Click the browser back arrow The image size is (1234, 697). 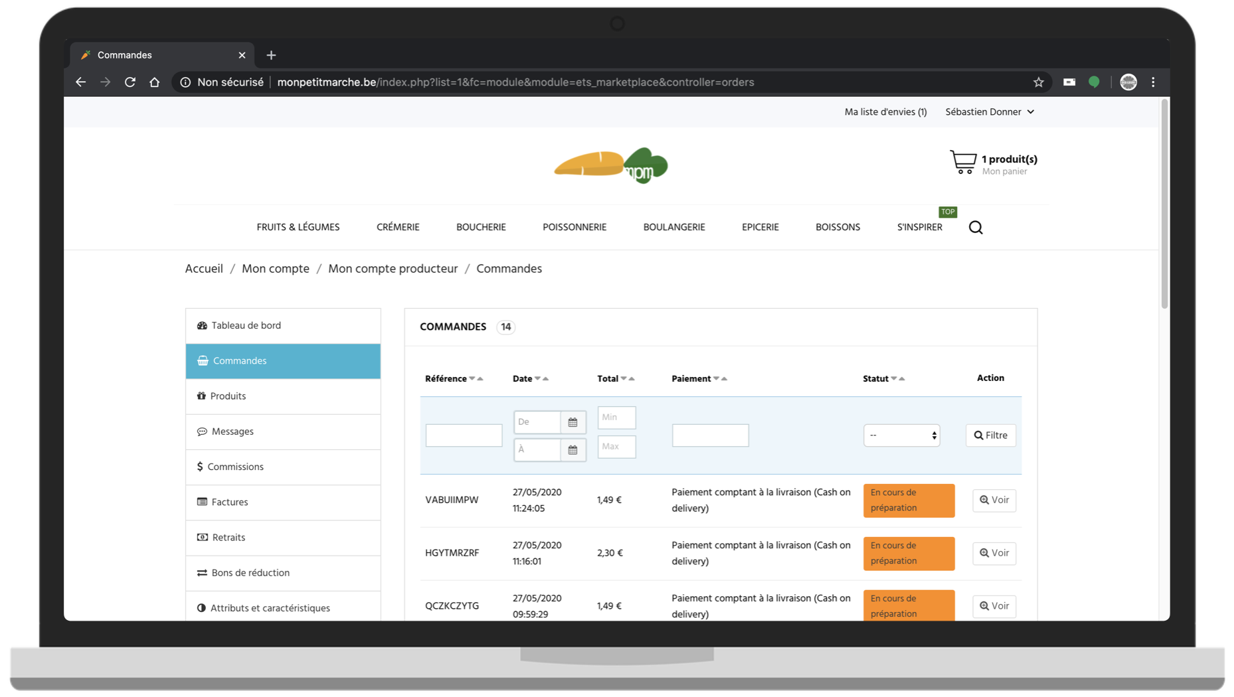point(80,82)
